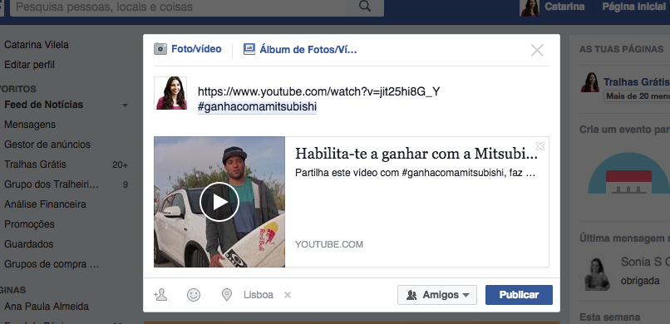Screen dimensions: 670x324
Task: Click composer profile picture
Action: coord(170,93)
